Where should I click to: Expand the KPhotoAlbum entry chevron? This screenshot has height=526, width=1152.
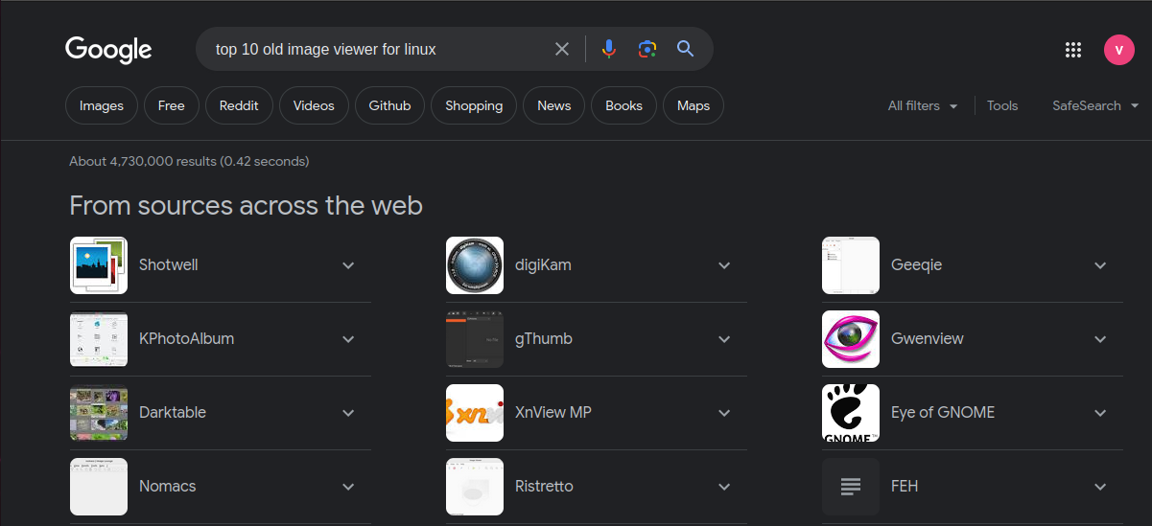pyautogui.click(x=348, y=339)
